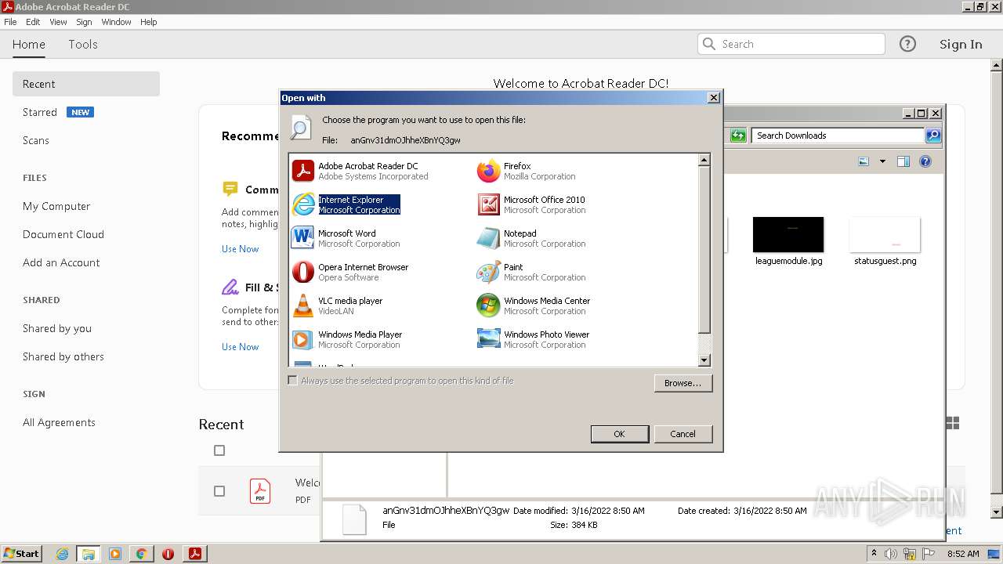
Task: Open the Help menu
Action: (x=149, y=22)
